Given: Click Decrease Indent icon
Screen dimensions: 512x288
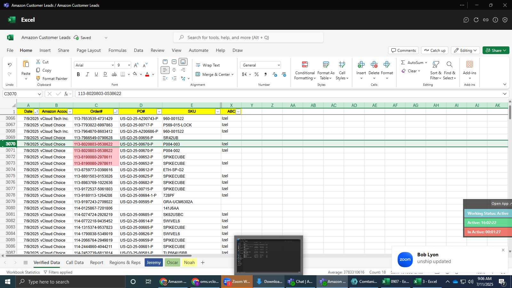Looking at the screenshot, I should tap(165, 78).
